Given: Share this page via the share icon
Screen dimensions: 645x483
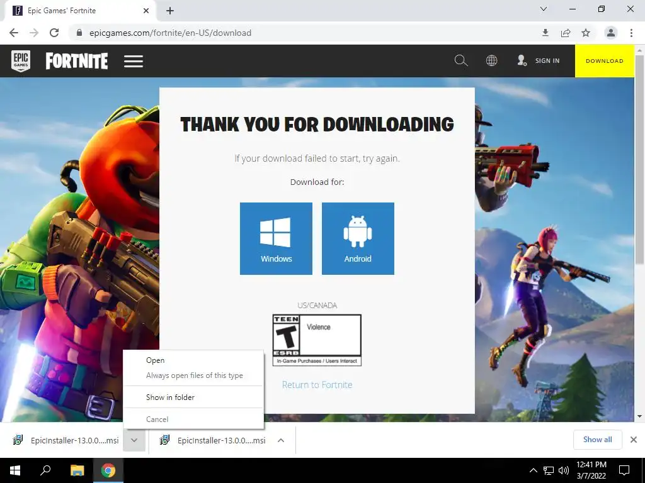Looking at the screenshot, I should 566,33.
